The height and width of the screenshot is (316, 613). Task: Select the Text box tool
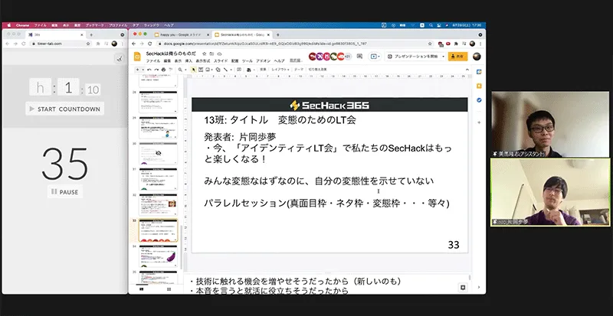(201, 70)
